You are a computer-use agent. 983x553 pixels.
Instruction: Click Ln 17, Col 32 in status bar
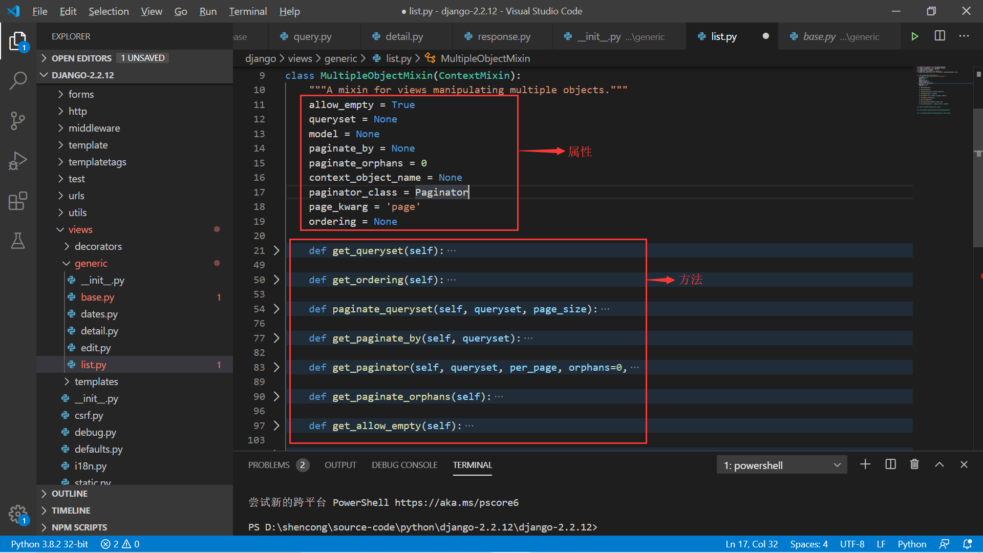tap(752, 544)
